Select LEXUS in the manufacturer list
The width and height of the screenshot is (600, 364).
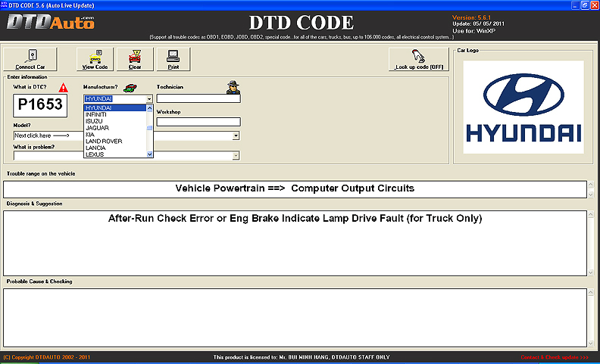[115, 154]
